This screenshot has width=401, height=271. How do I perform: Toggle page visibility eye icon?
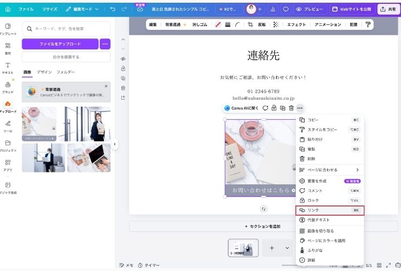tap(123, 59)
